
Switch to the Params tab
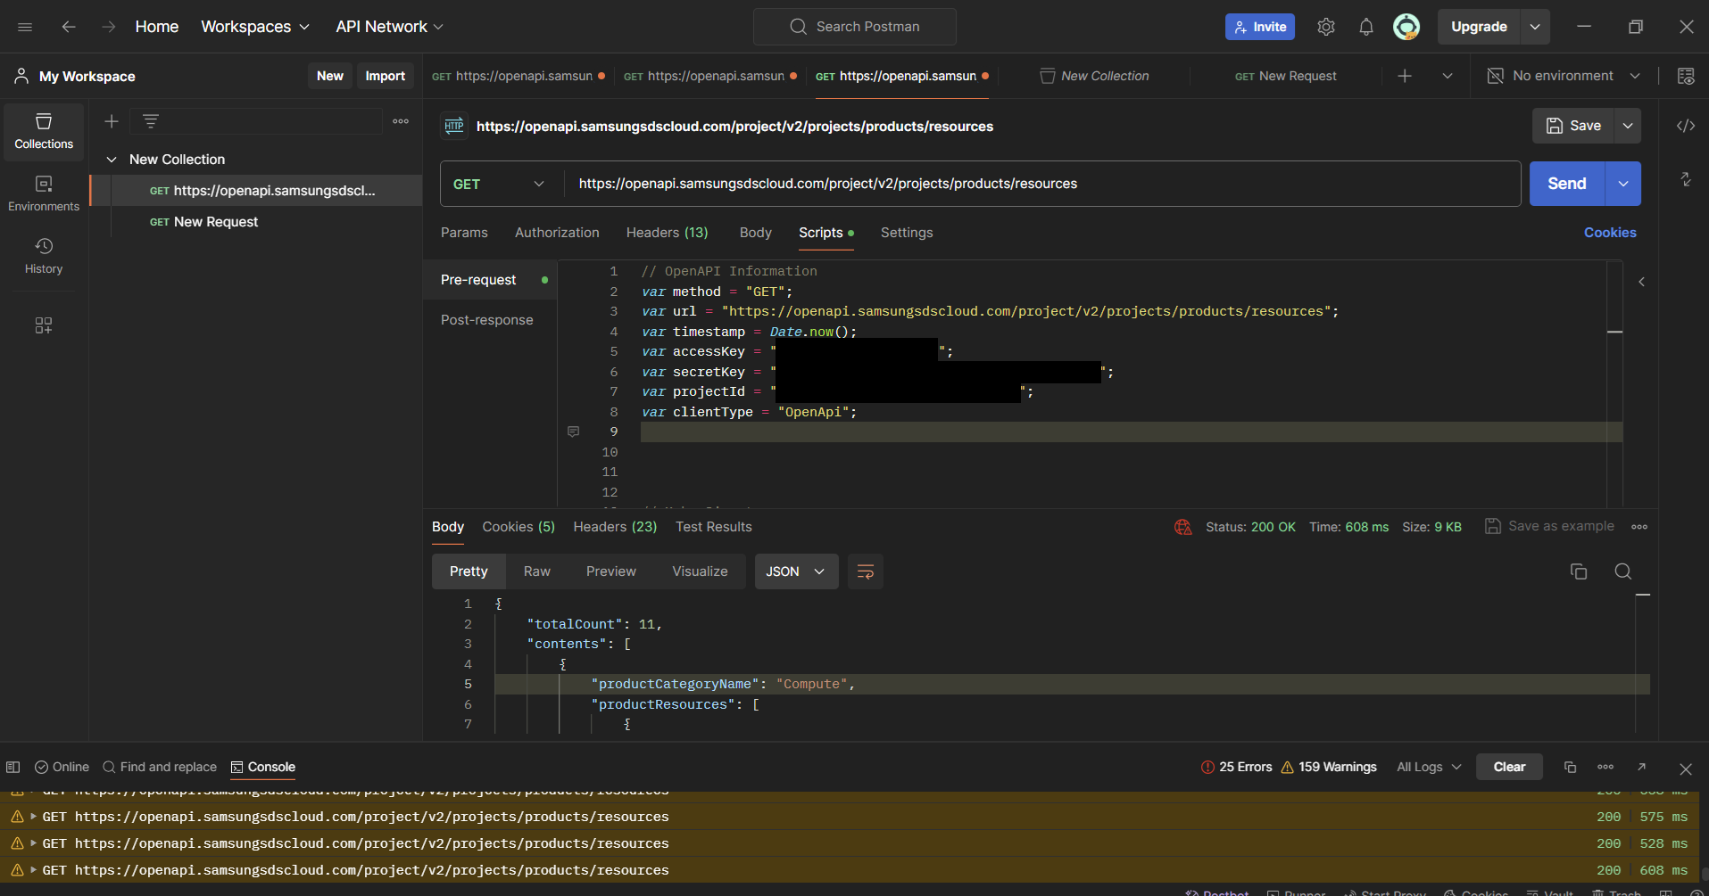[x=464, y=233]
